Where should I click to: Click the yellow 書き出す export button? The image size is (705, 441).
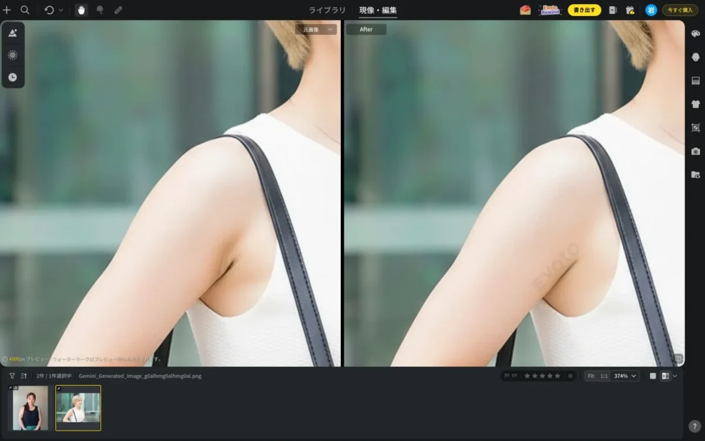click(x=584, y=10)
